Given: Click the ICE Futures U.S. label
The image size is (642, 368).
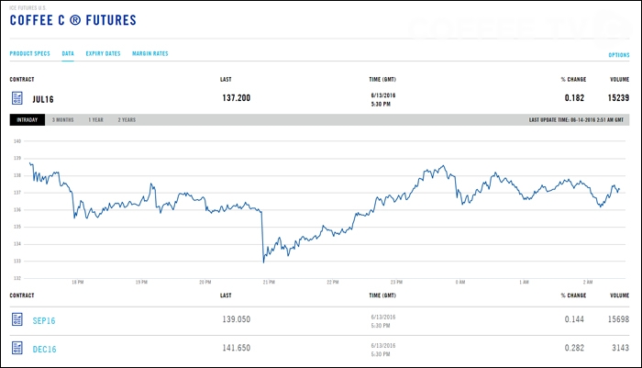Looking at the screenshot, I should pyautogui.click(x=28, y=7).
